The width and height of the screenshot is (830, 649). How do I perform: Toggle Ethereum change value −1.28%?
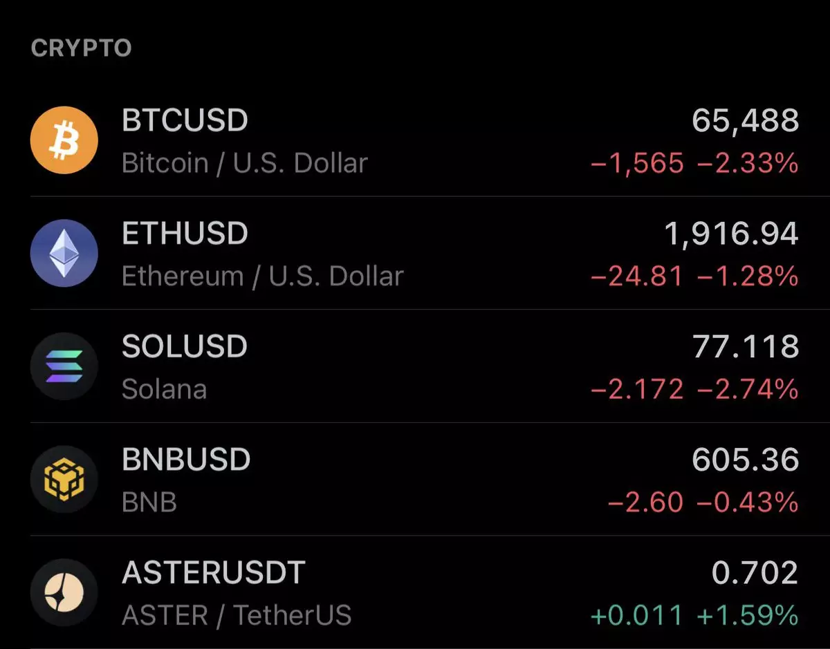[748, 276]
